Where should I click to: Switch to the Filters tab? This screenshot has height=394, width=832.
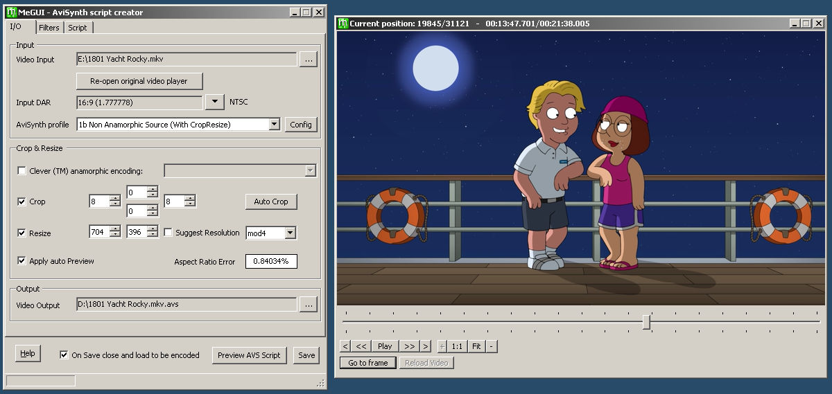click(49, 28)
